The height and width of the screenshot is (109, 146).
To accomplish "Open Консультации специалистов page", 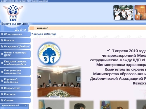I will pyautogui.click(x=15, y=72).
